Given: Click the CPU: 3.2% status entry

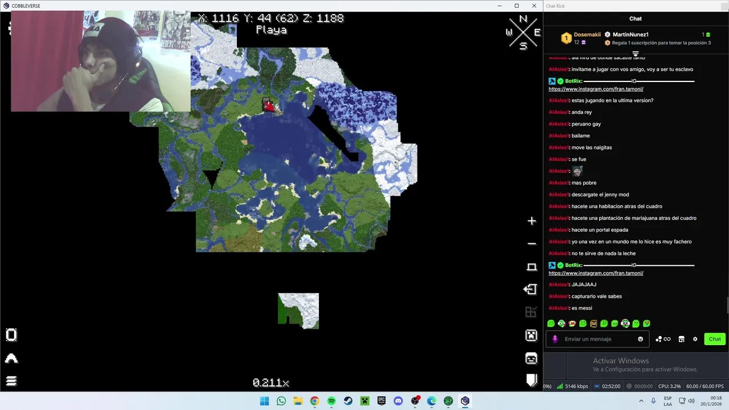Looking at the screenshot, I should [669, 386].
